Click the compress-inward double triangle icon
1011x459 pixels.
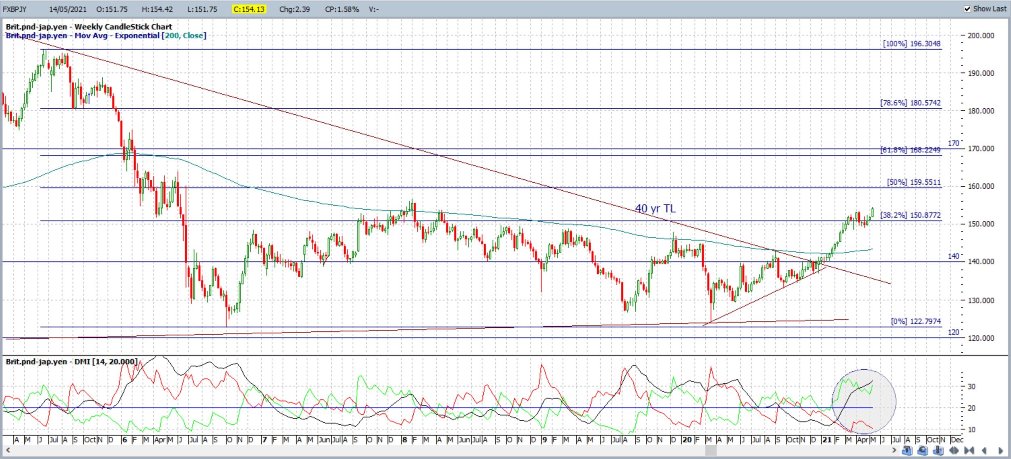(969, 450)
